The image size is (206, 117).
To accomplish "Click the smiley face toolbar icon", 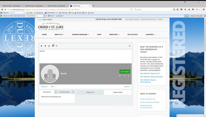I will point(193,10).
